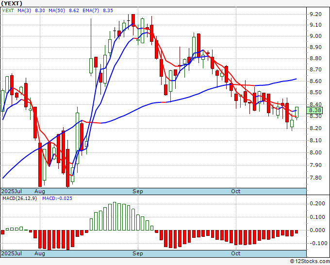330x265 pixels.
Task: Click the MA(50) legend label
Action: [57, 11]
